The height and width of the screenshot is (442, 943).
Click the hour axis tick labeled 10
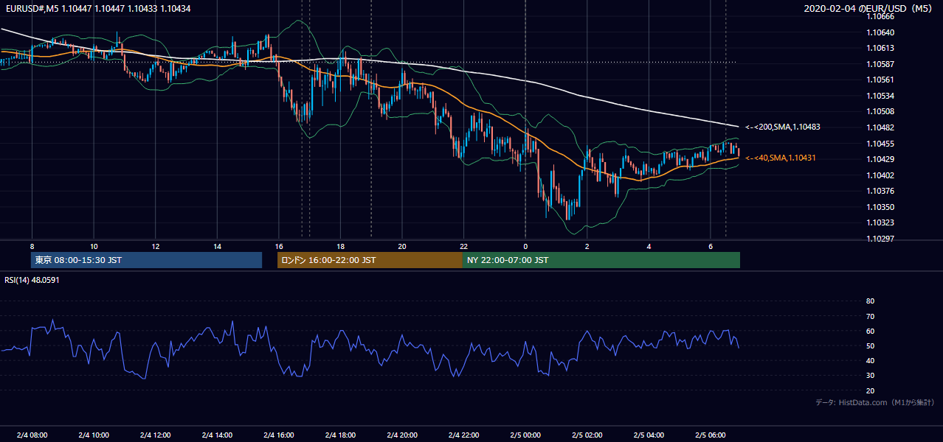coord(94,246)
